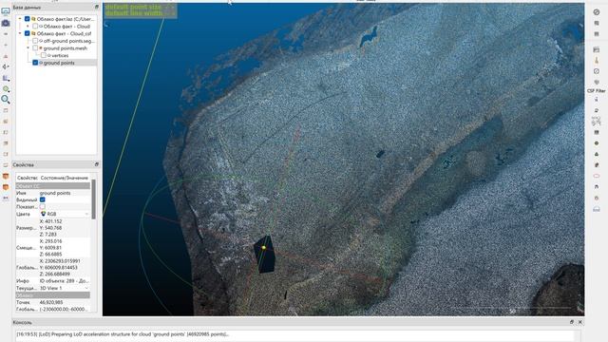Uncheck Видимый property checkbox

[42, 199]
